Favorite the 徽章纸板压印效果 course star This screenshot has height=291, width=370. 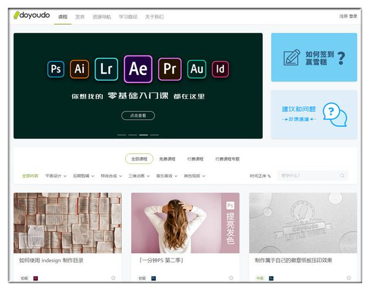click(349, 278)
